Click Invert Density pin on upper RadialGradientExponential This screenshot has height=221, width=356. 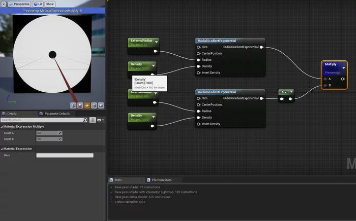(198, 73)
